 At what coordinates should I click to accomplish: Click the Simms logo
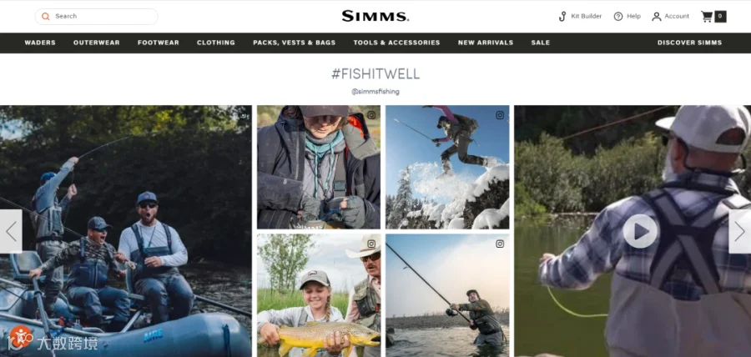tap(375, 17)
